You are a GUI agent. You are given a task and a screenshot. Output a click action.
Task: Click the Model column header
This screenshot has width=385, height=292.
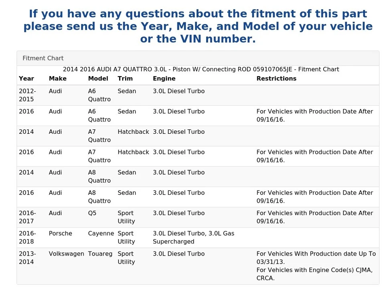(98, 79)
